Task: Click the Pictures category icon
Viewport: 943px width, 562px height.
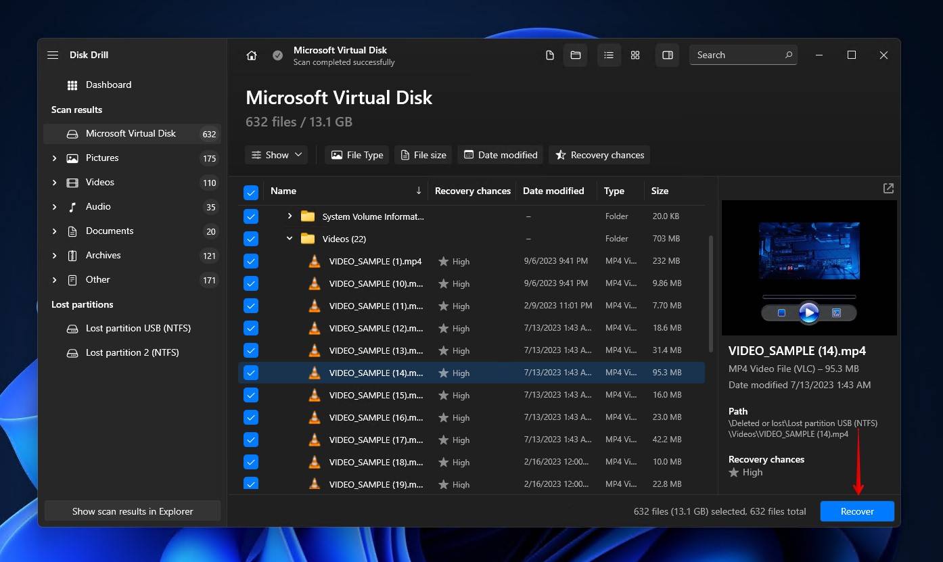Action: point(72,158)
